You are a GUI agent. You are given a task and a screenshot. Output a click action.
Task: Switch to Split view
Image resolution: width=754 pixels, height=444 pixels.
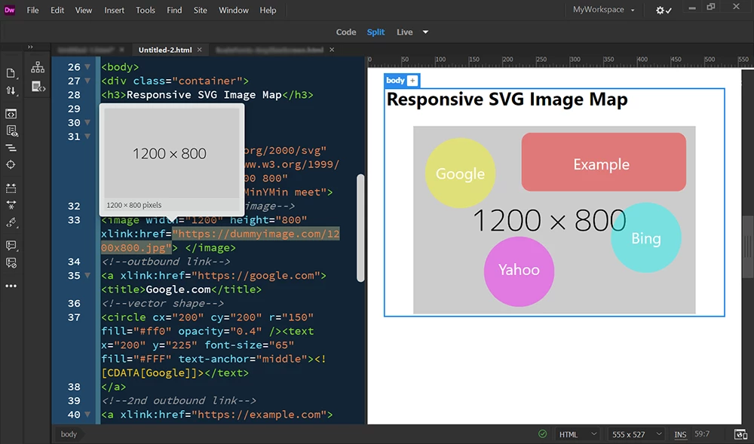pos(375,32)
